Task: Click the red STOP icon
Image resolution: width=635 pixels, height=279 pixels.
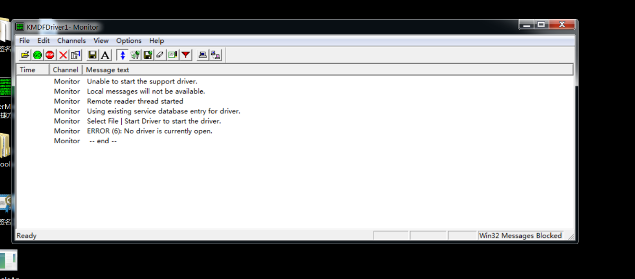Action: coord(50,54)
